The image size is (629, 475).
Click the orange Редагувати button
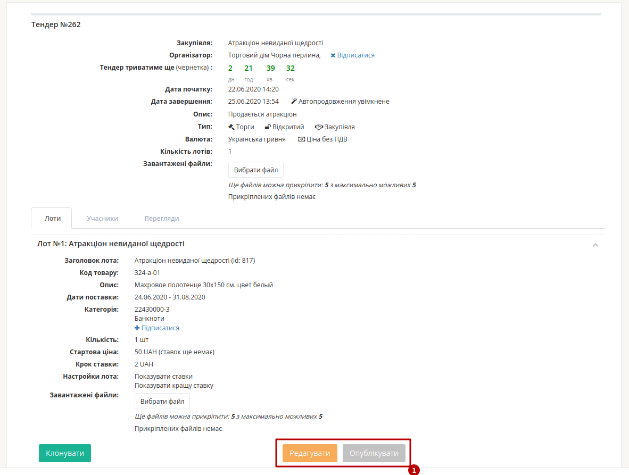tap(310, 453)
